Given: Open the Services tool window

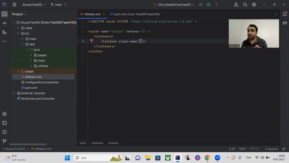Looking at the screenshot, I should (5, 114).
